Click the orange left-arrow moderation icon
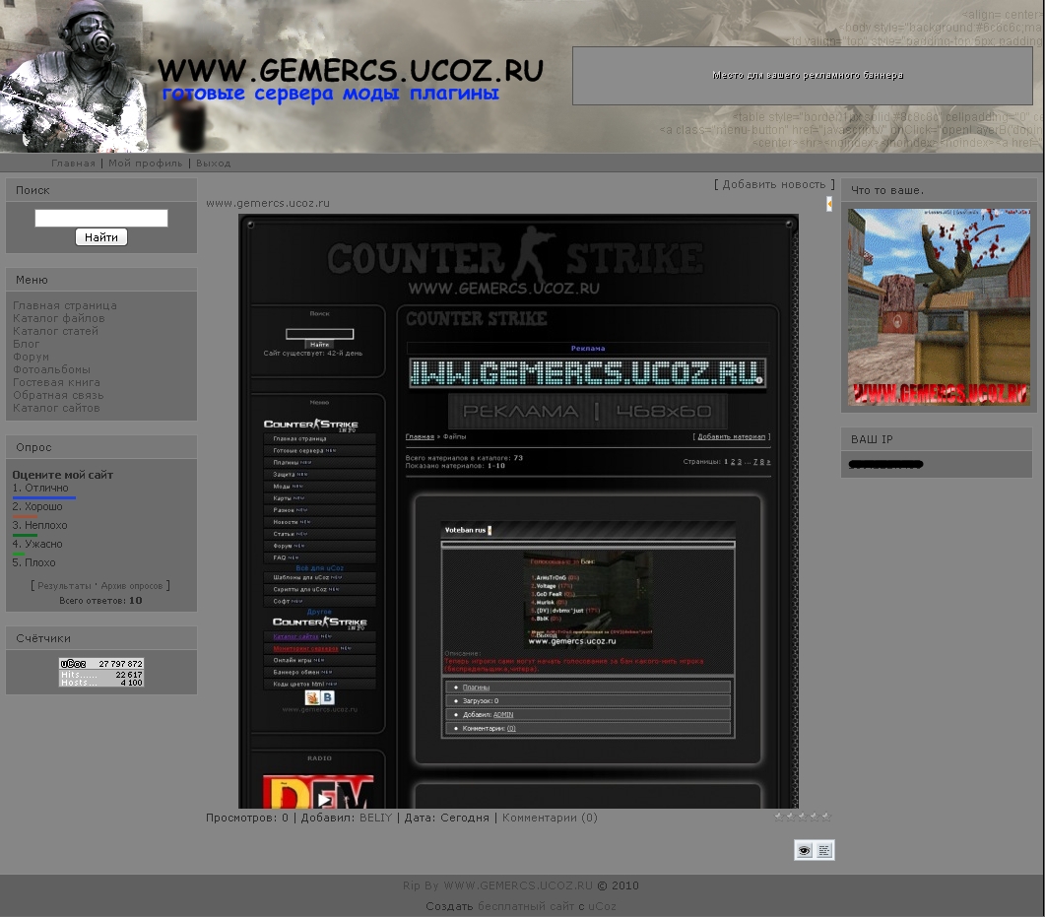The width and height of the screenshot is (1045, 917). click(x=829, y=204)
